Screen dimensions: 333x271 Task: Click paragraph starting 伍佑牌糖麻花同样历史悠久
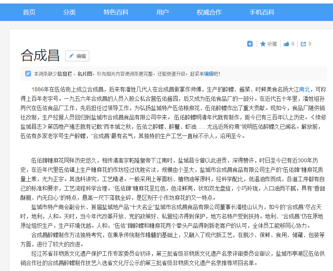172,179
